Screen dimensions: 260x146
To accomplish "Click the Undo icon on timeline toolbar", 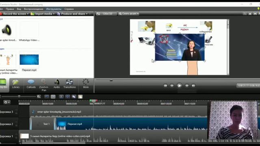I will point(47,97).
